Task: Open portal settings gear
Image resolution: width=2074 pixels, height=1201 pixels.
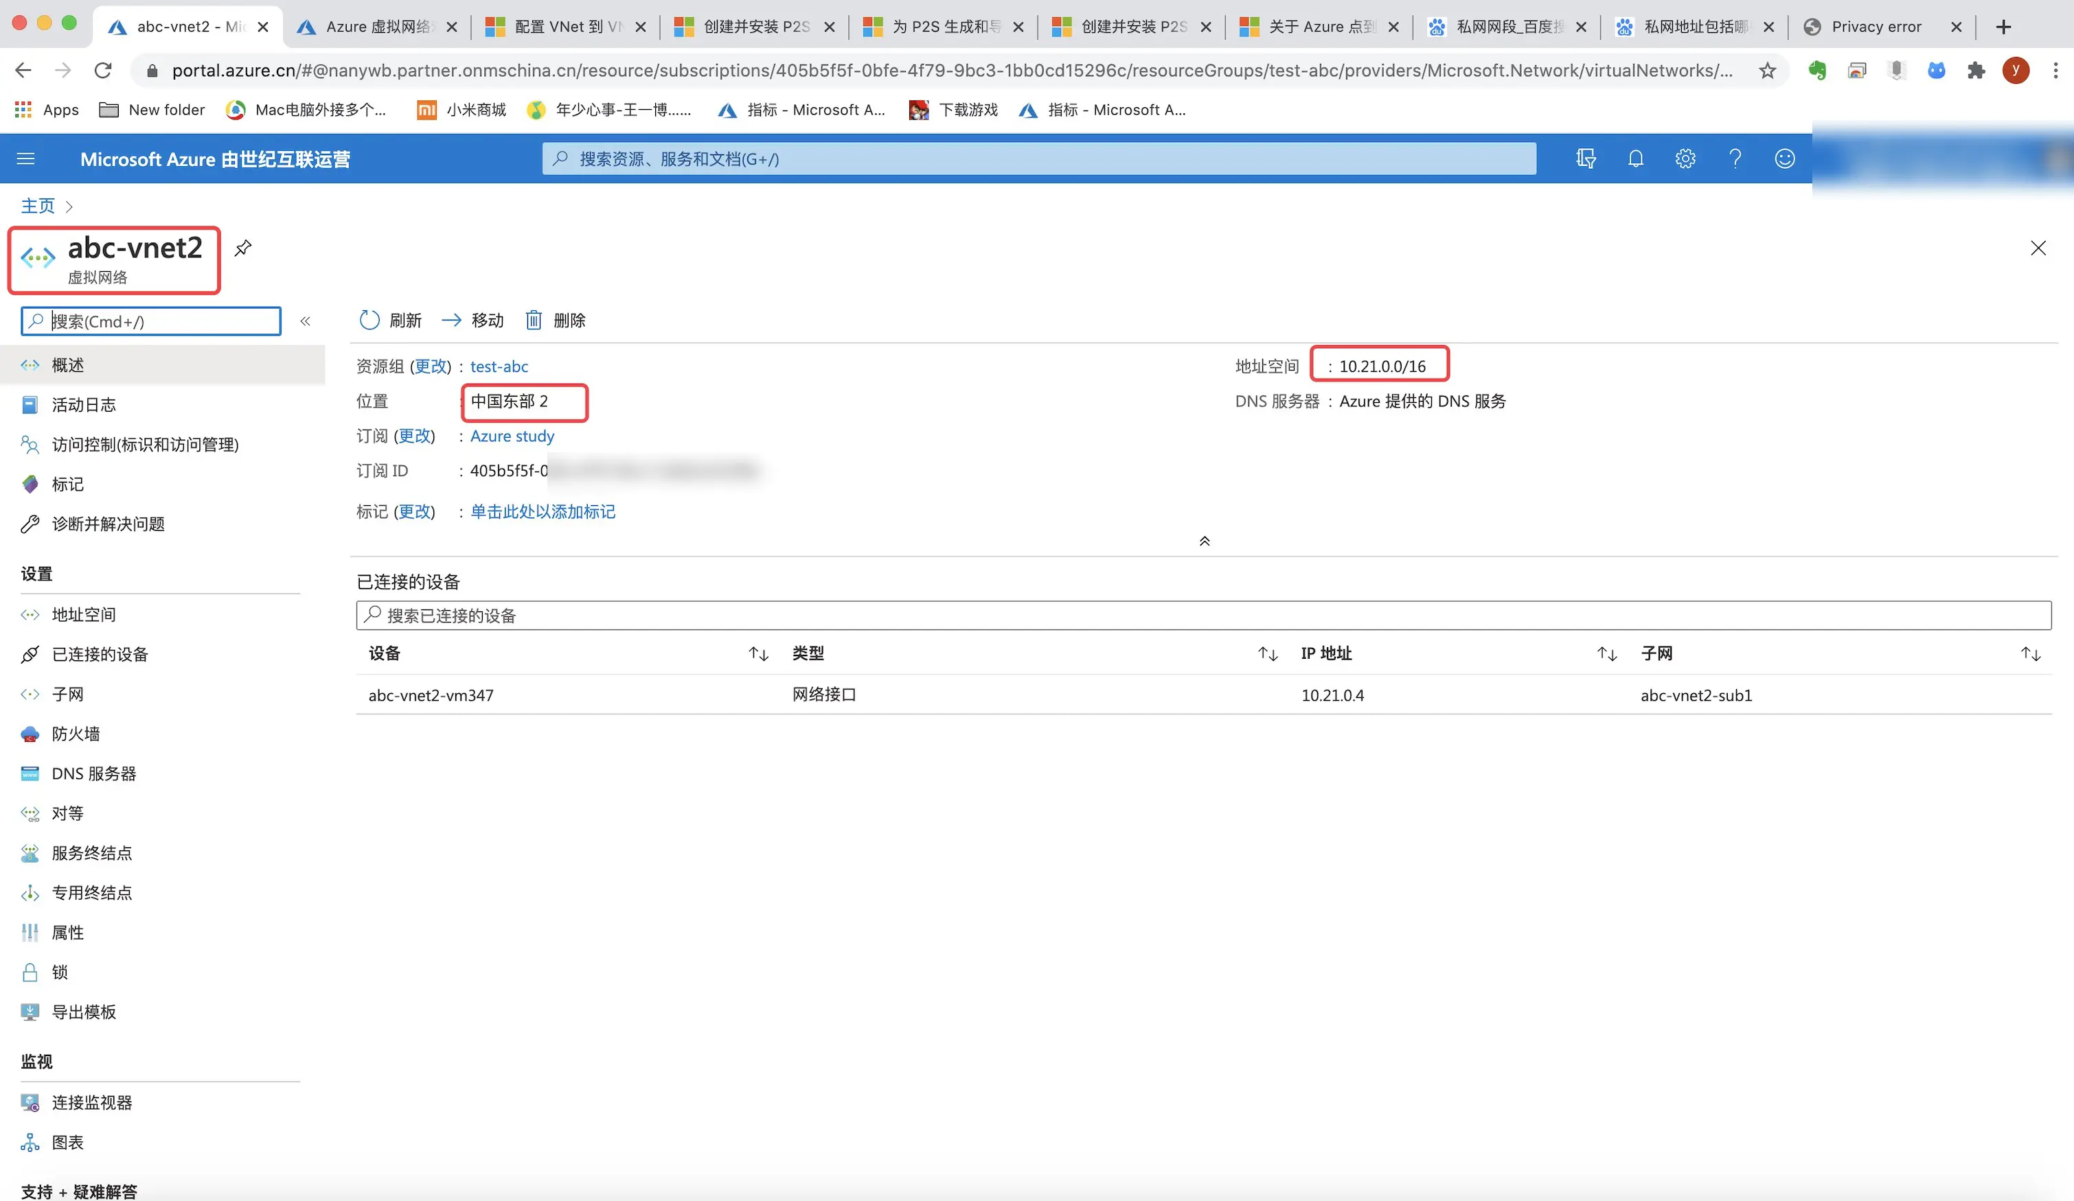Action: click(x=1685, y=159)
